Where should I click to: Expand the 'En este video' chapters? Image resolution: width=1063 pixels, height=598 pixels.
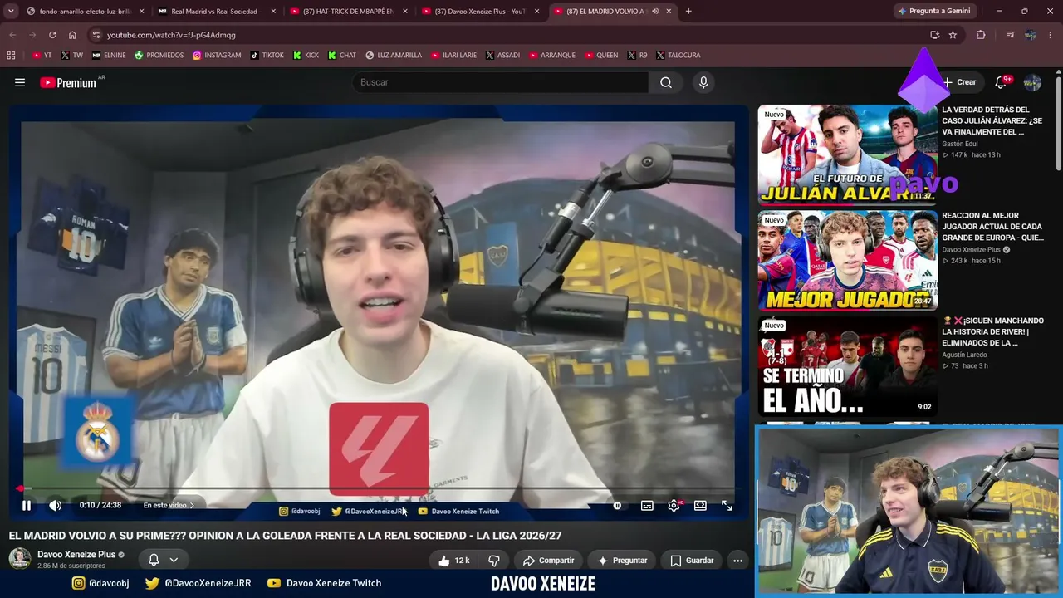point(169,505)
